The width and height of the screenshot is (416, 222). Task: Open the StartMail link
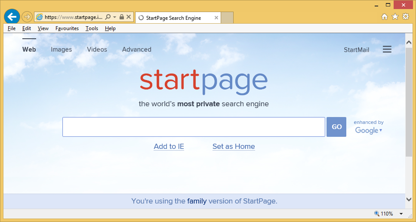(356, 50)
